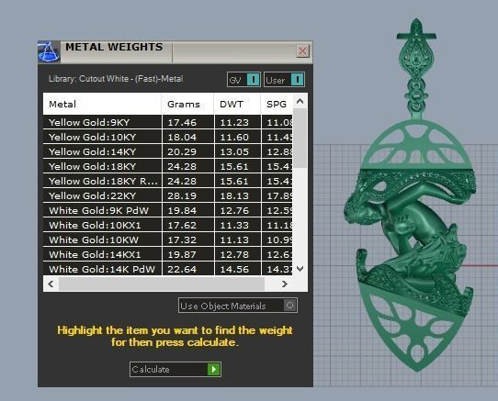Select the Yellow Gold:14KY row
498x401 pixels.
click(x=168, y=151)
